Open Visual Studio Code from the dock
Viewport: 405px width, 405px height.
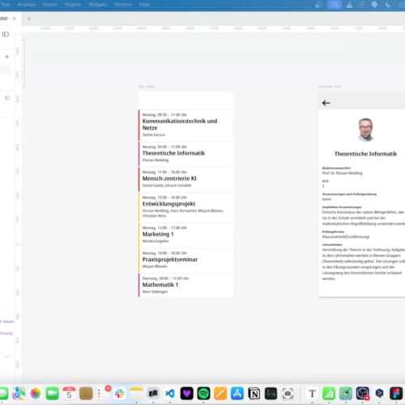click(170, 394)
